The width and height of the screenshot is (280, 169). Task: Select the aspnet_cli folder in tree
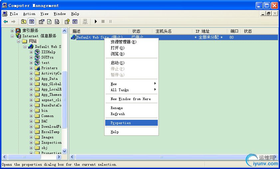pos(51,100)
